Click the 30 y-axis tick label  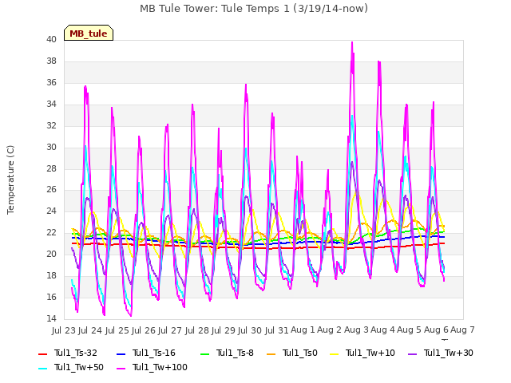point(51,147)
